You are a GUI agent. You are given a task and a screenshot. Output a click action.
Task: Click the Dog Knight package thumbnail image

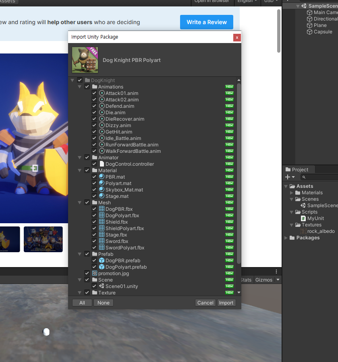(x=85, y=60)
